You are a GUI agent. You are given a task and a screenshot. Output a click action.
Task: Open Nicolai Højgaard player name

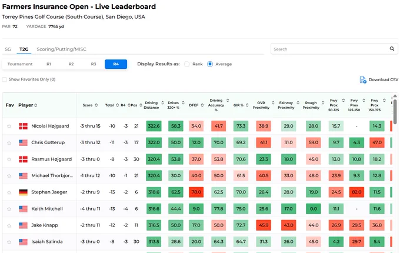[x=50, y=126]
